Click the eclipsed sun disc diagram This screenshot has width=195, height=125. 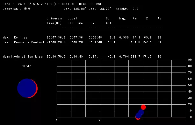[27, 88]
